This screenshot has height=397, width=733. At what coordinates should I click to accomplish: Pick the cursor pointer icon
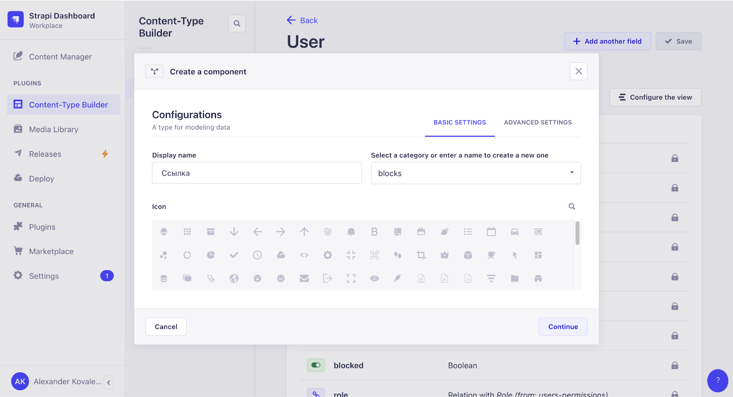tap(515, 255)
